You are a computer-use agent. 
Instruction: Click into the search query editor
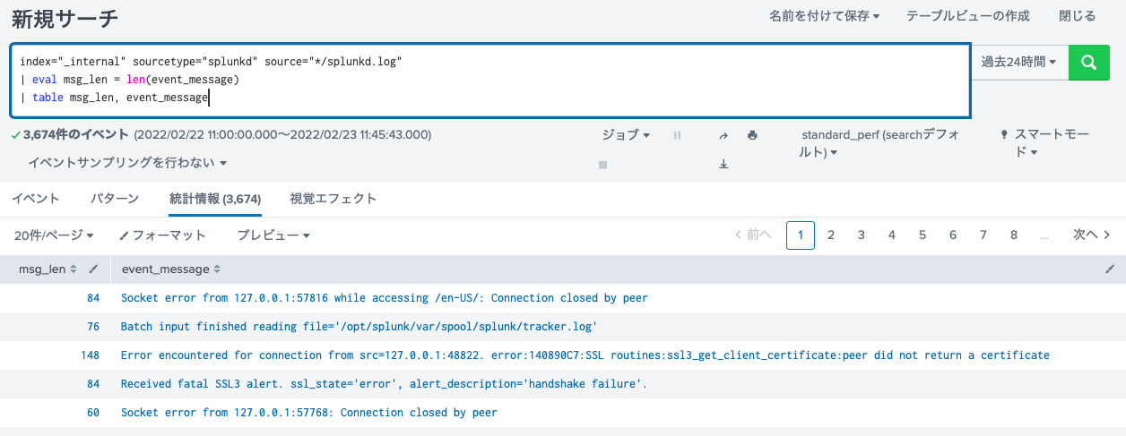pyautogui.click(x=490, y=80)
